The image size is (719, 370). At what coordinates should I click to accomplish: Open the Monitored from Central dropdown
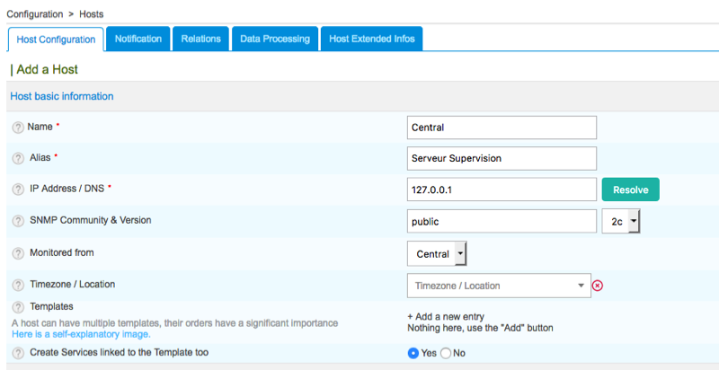pos(437,254)
